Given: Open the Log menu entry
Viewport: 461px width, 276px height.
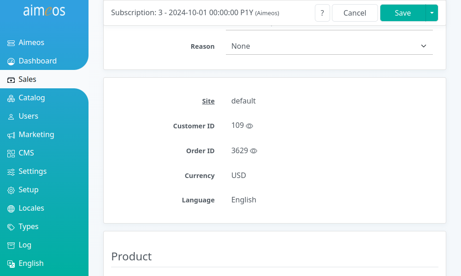Looking at the screenshot, I should point(44,245).
